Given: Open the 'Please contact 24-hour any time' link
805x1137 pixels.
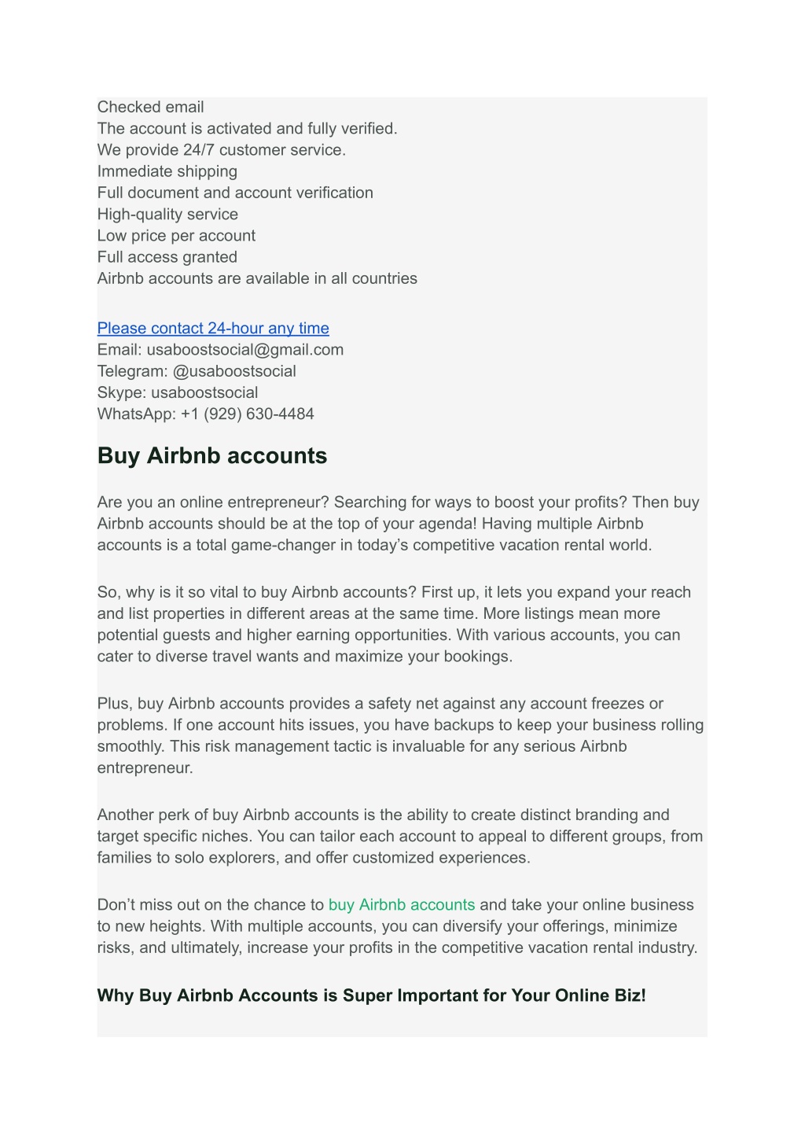Looking at the screenshot, I should [213, 328].
